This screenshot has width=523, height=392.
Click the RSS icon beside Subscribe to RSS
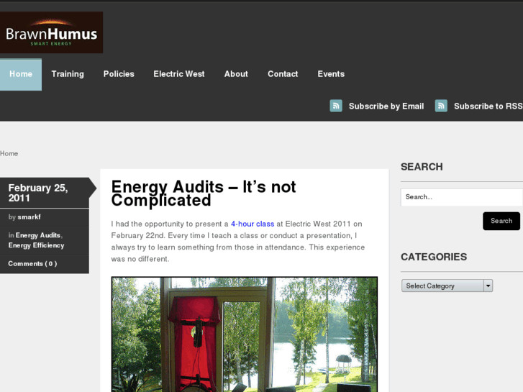(x=441, y=106)
